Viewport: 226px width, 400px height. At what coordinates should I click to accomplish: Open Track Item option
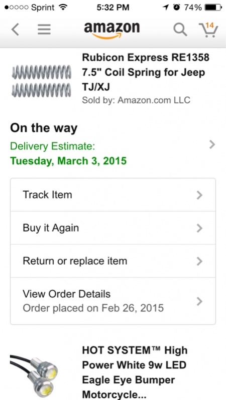(112, 195)
